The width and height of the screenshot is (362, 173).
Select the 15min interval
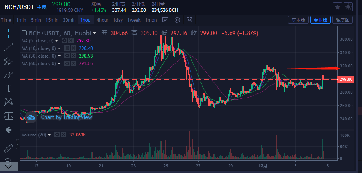click(x=52, y=20)
